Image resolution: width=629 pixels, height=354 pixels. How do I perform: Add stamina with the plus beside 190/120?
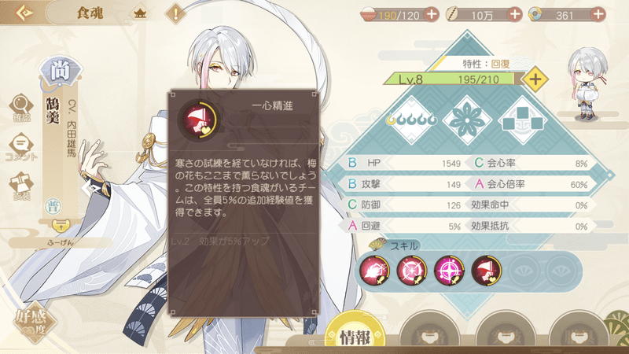(x=432, y=14)
